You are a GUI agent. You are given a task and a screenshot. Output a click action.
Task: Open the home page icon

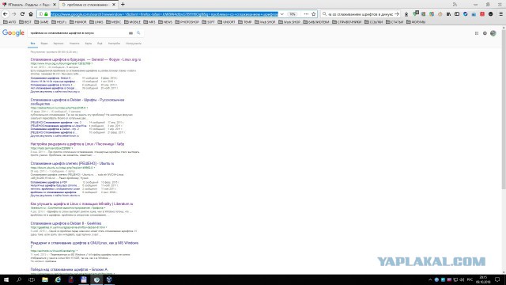tap(31, 14)
